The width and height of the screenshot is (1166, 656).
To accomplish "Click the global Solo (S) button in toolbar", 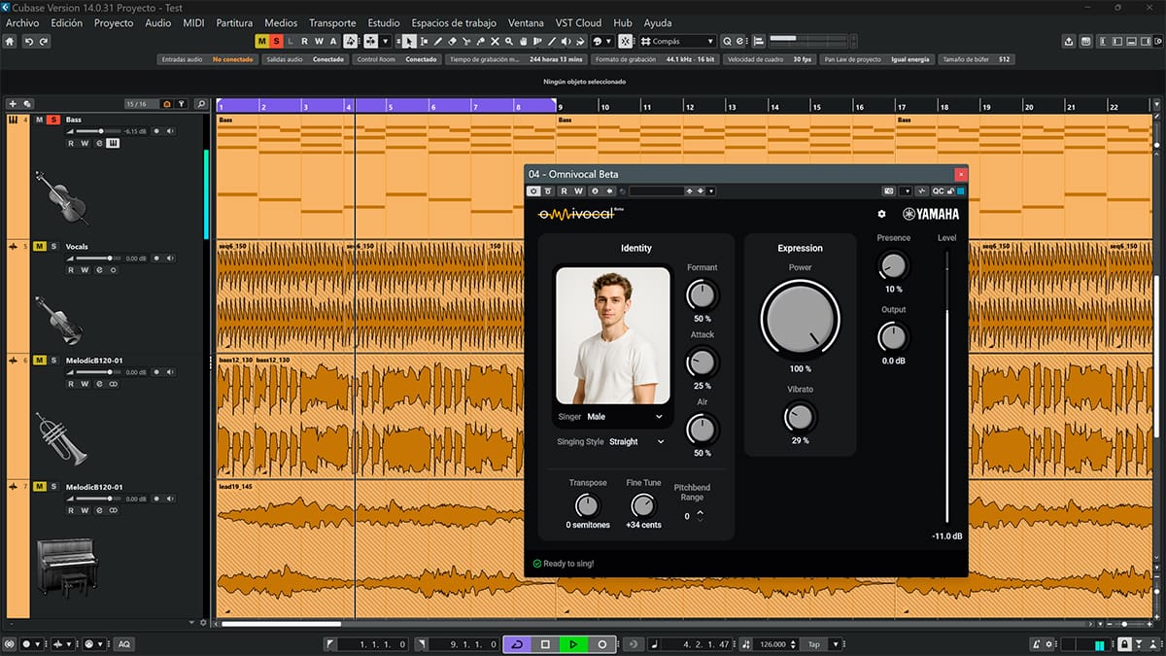I will click(276, 42).
